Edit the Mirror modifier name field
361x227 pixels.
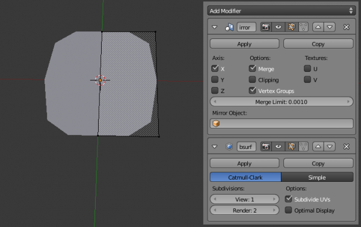tap(246, 27)
